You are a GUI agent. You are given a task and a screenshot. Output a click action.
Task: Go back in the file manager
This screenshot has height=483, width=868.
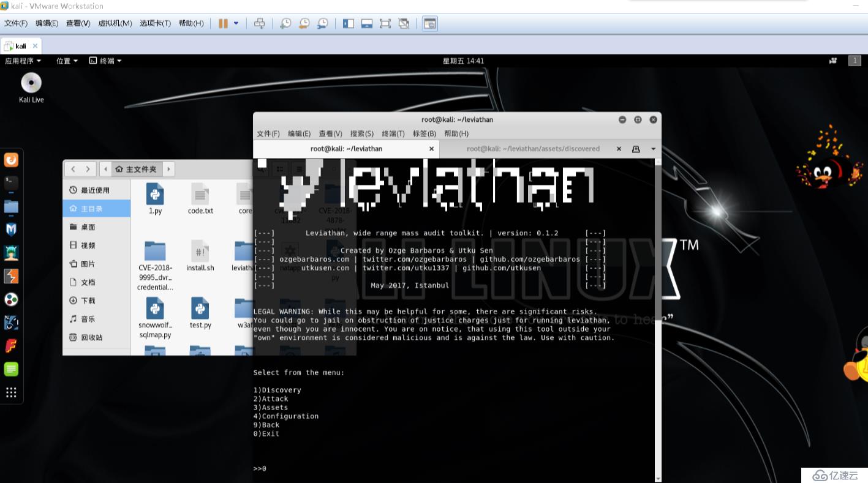point(74,169)
